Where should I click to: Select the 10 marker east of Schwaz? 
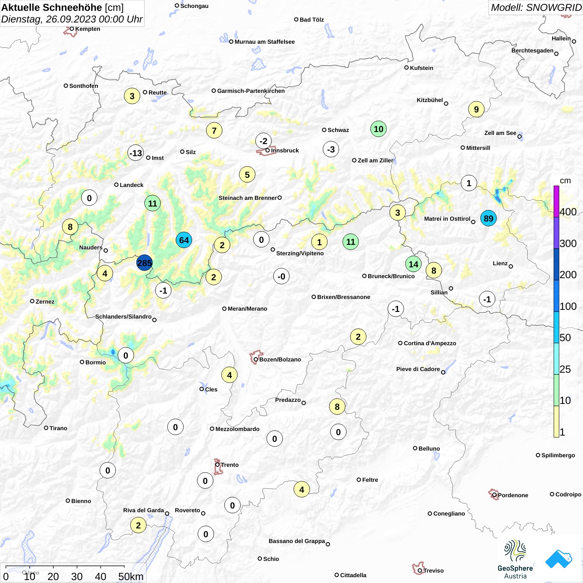click(x=379, y=129)
